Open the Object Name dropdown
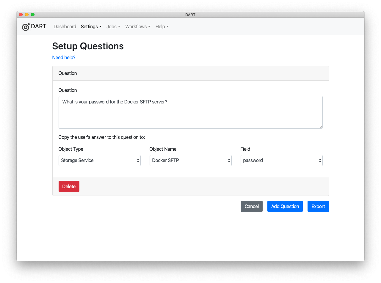This screenshot has width=381, height=283. pos(190,161)
